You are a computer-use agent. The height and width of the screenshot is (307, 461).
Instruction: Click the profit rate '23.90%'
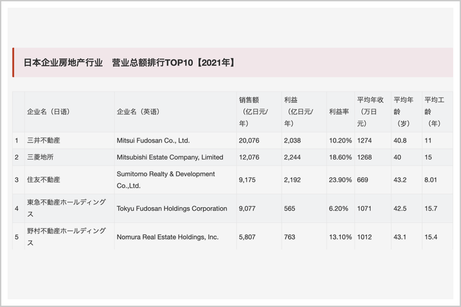tap(340, 180)
